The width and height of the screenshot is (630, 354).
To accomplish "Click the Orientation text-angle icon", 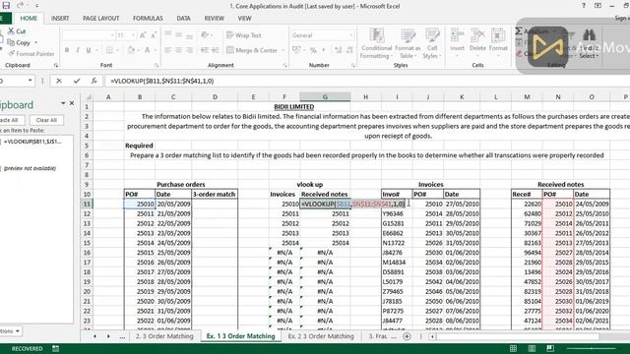I will [205, 35].
